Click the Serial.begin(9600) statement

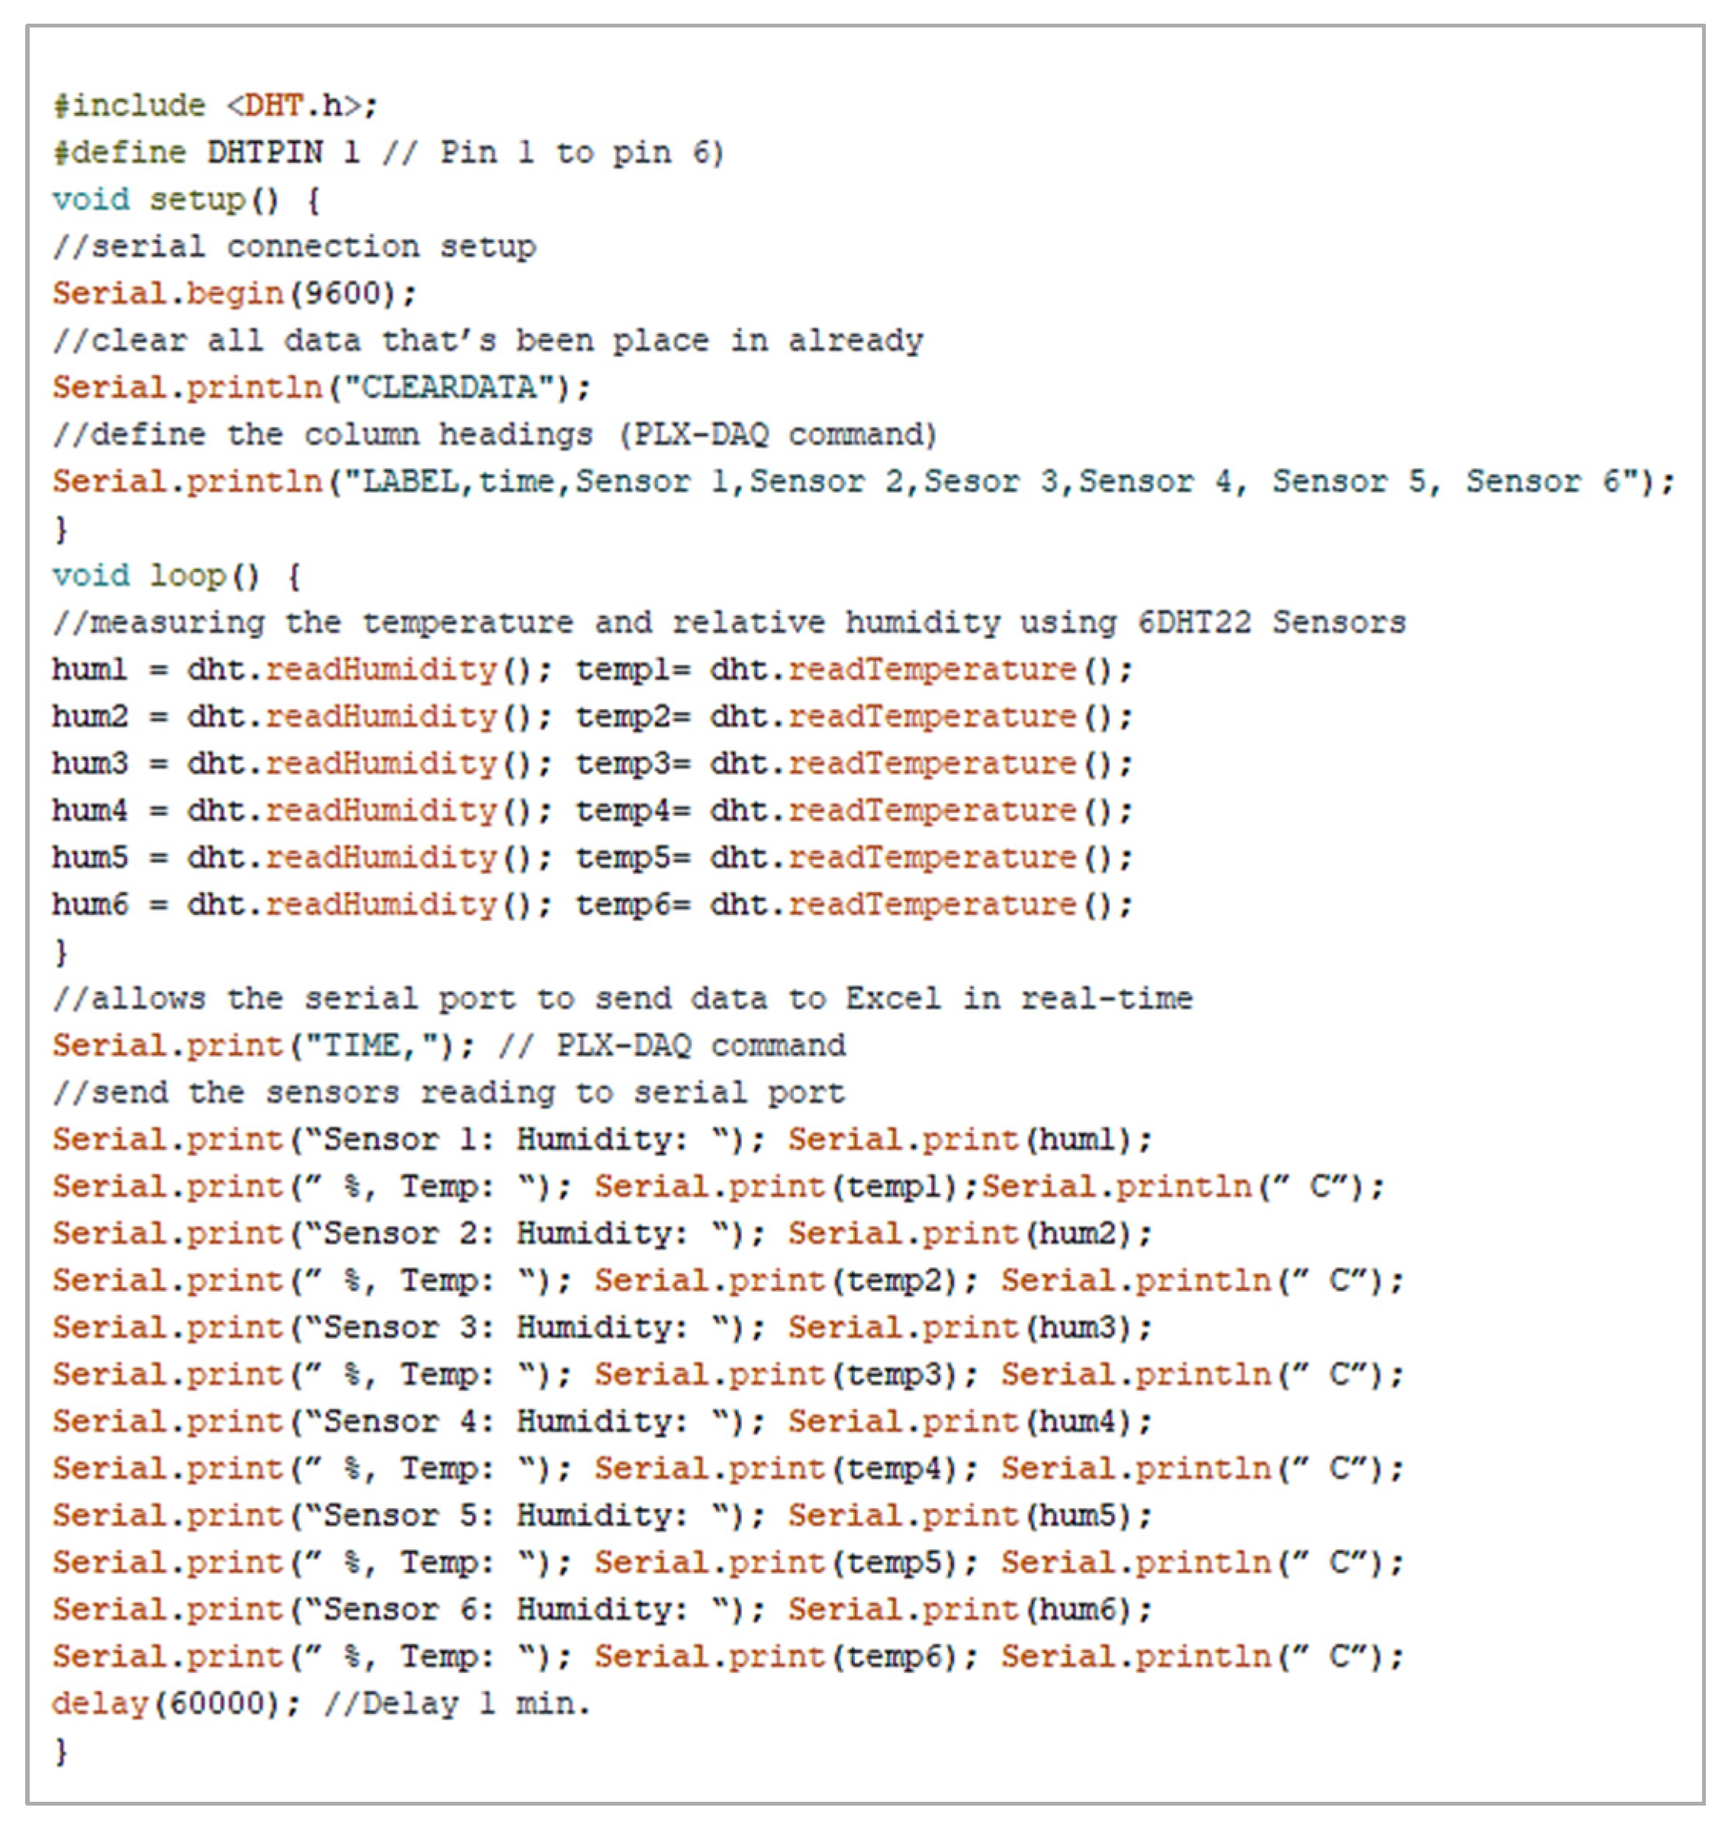(234, 294)
